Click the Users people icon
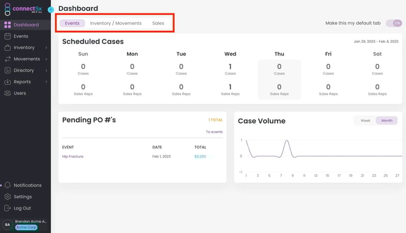406x233 pixels. tap(7, 93)
